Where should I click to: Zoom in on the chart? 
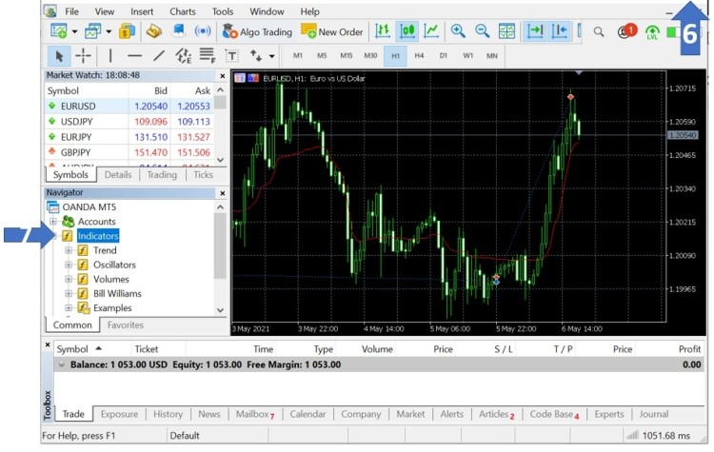(x=458, y=31)
